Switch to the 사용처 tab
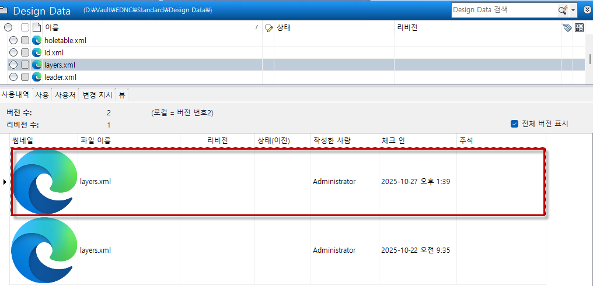The height and width of the screenshot is (286, 593). click(x=65, y=94)
